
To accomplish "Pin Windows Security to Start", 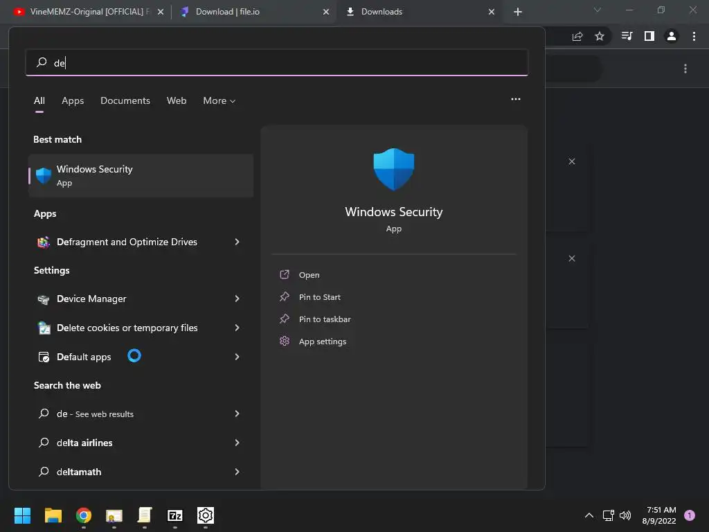I will (x=320, y=297).
